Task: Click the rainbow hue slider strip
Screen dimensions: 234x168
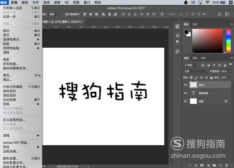Action: [229, 41]
